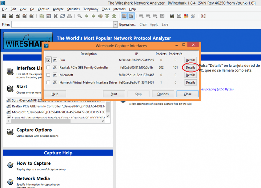Open the Analyze menu

click(58, 9)
